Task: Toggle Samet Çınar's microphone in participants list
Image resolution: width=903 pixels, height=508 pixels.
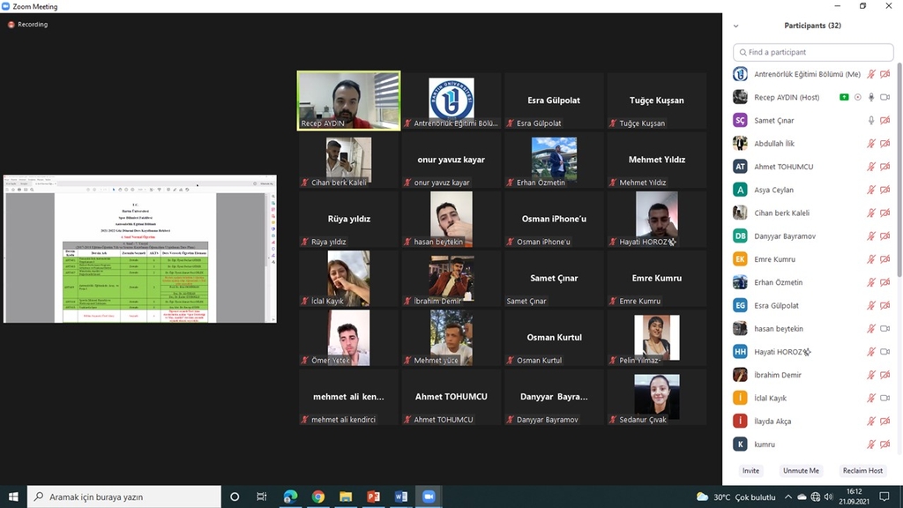Action: 871,120
